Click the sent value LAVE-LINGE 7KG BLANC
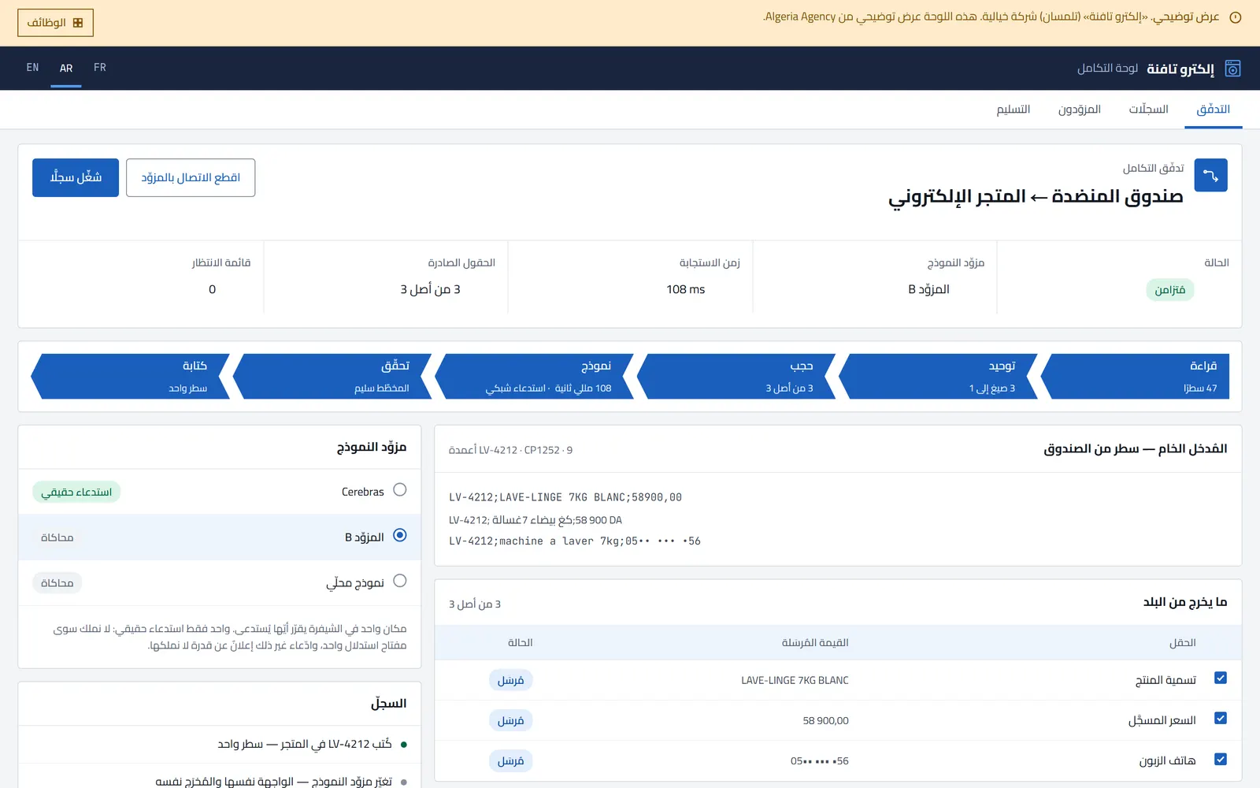Screen dimensions: 1260x788 pyautogui.click(x=795, y=680)
